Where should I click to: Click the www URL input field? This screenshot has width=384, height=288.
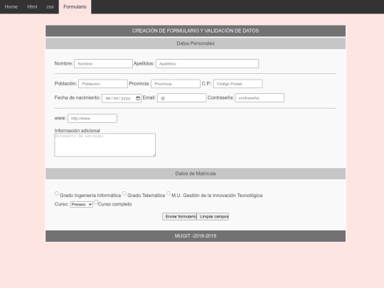92,118
